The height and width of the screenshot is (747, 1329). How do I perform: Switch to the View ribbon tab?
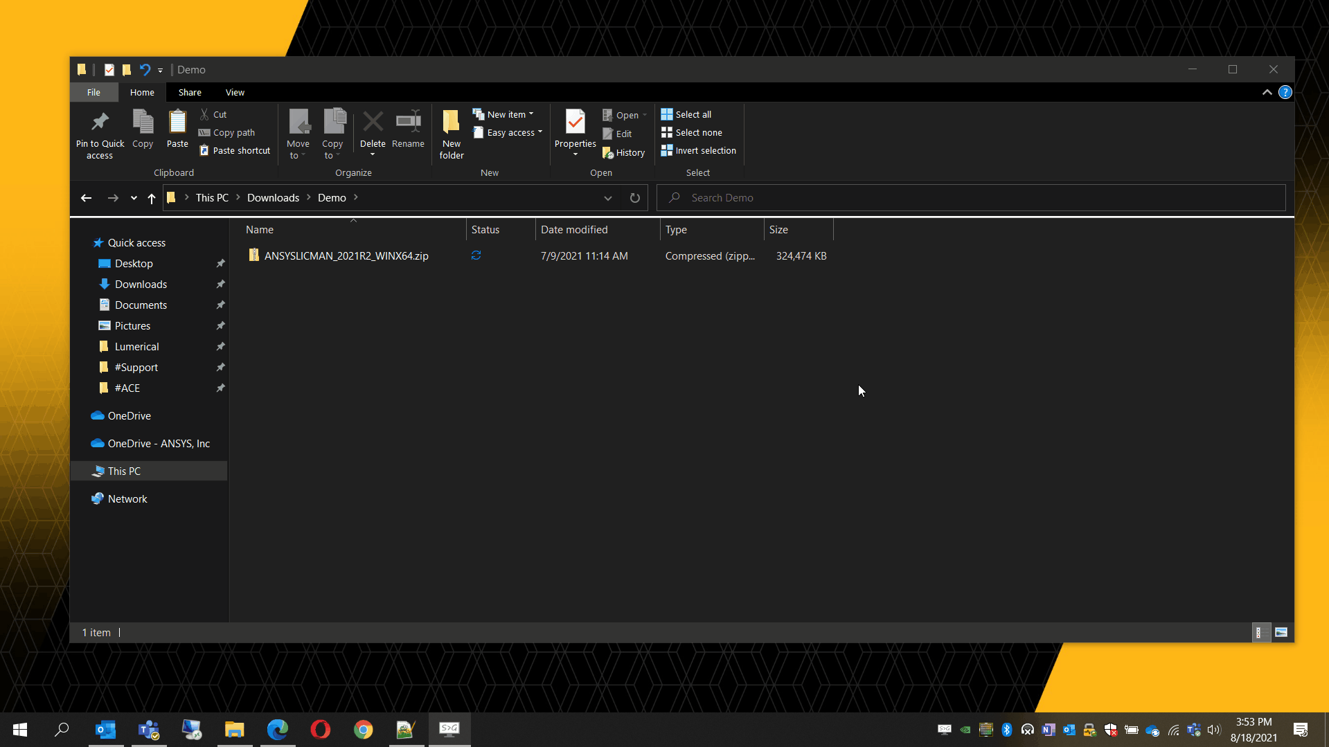pyautogui.click(x=235, y=92)
